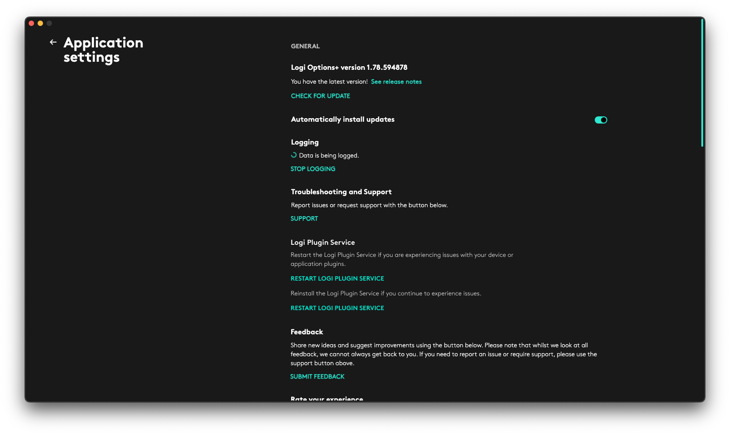
Task: Click the teal vertical scrollbar thumb
Action: click(x=702, y=83)
